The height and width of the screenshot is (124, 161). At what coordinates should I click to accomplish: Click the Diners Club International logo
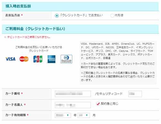[x=66, y=59]
